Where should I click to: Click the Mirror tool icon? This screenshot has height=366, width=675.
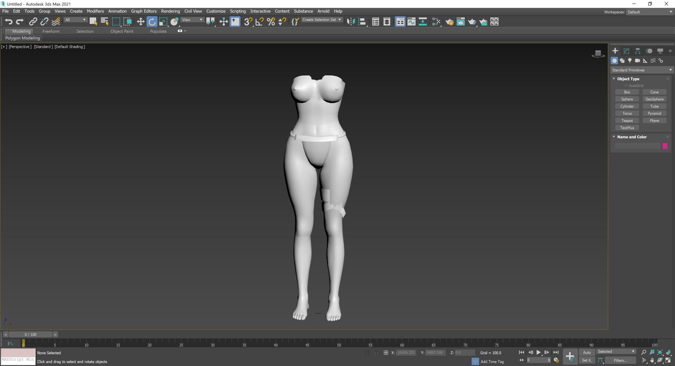(351, 22)
